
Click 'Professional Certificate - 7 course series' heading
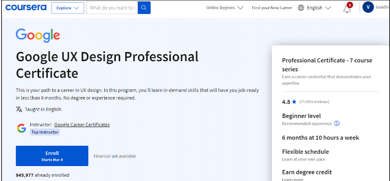point(327,65)
